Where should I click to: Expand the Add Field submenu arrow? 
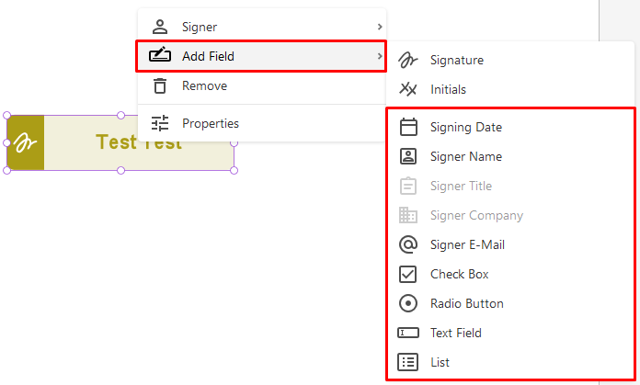[380, 56]
